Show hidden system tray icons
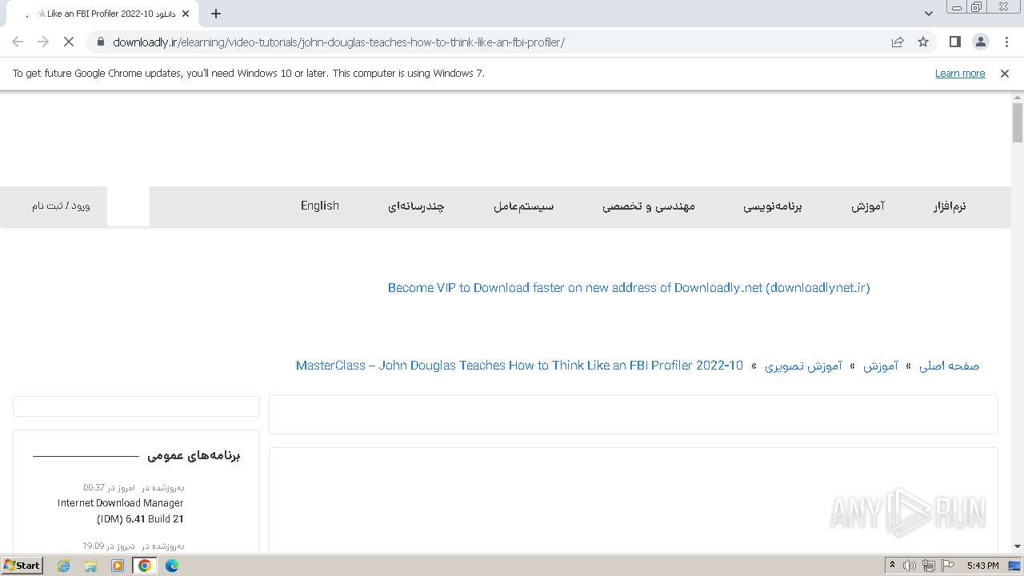This screenshot has width=1024, height=576. click(x=893, y=566)
